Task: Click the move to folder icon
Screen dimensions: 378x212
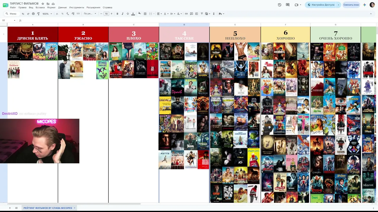Action: pyautogui.click(x=48, y=4)
